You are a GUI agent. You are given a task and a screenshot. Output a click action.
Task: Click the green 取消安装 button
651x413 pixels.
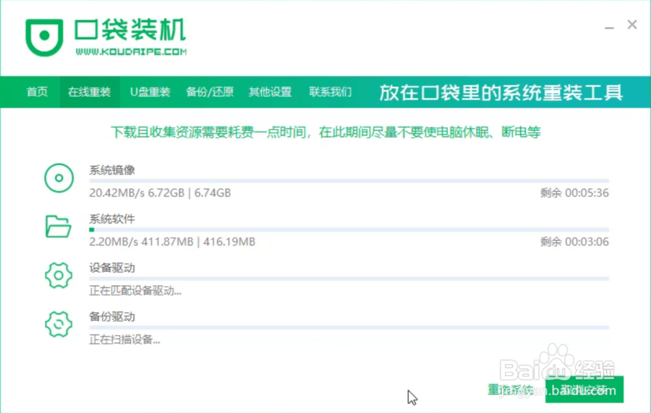584,389
